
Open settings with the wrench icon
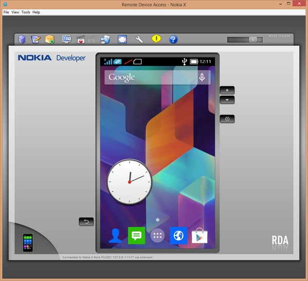139,39
